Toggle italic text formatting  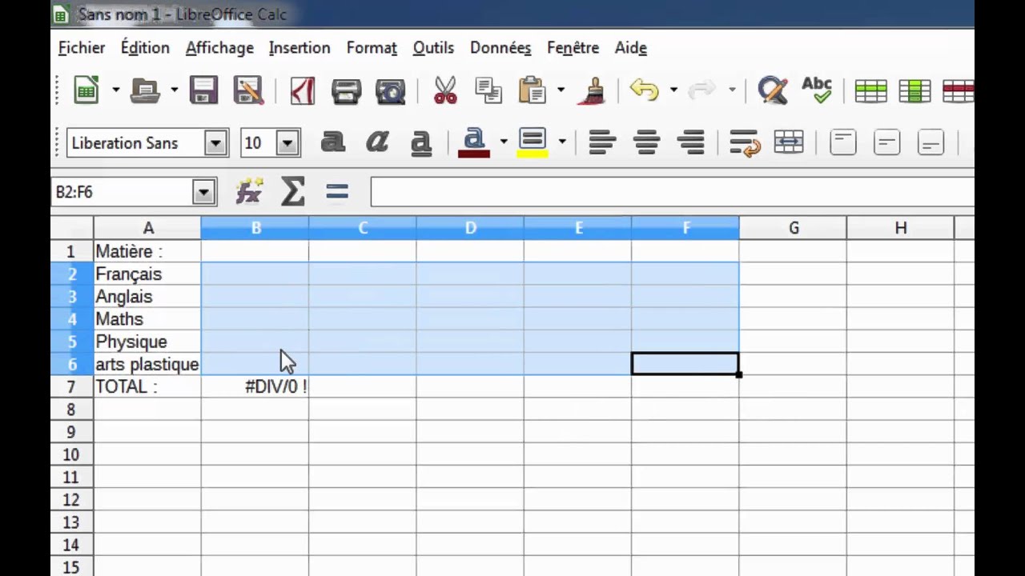(x=376, y=143)
